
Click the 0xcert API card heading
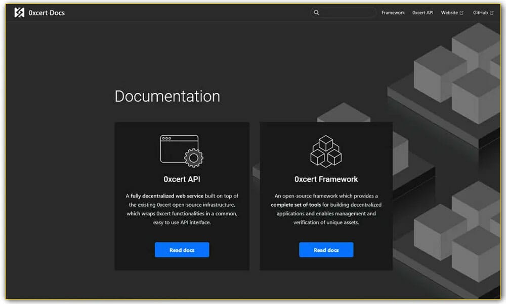coord(182,179)
